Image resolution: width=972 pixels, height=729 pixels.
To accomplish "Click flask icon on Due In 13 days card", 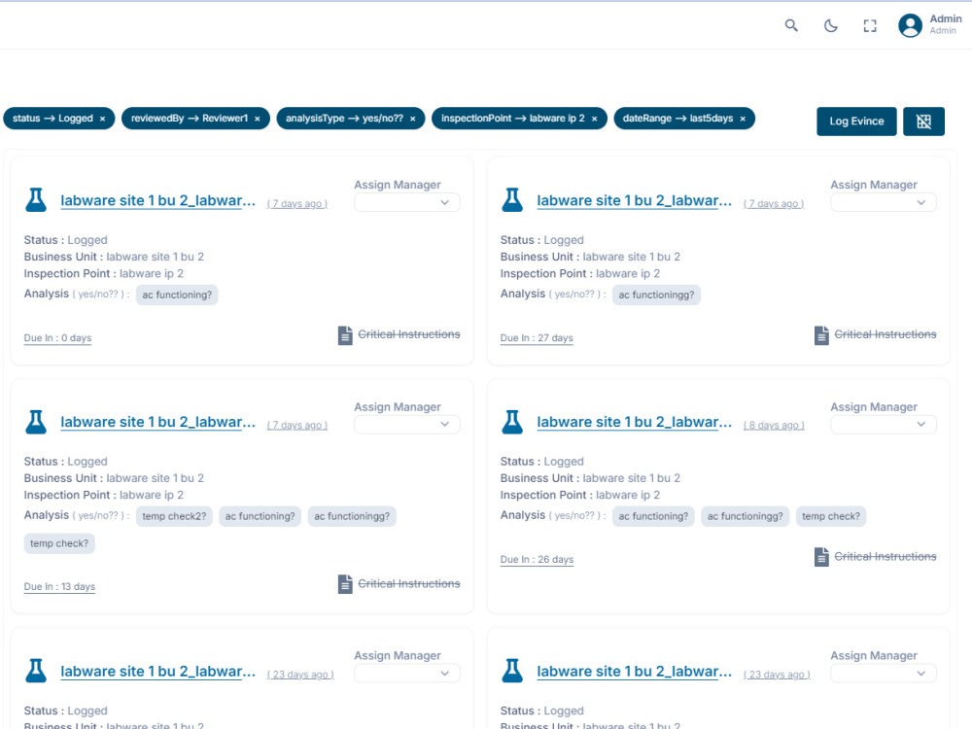I will 36,422.
